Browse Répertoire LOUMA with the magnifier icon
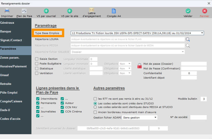Screen dimensions: 212x139 tap(188, 39)
